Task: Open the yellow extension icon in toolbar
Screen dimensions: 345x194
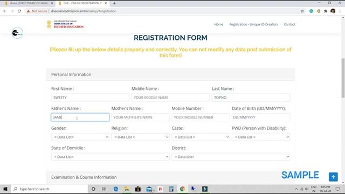Action: [x=319, y=11]
